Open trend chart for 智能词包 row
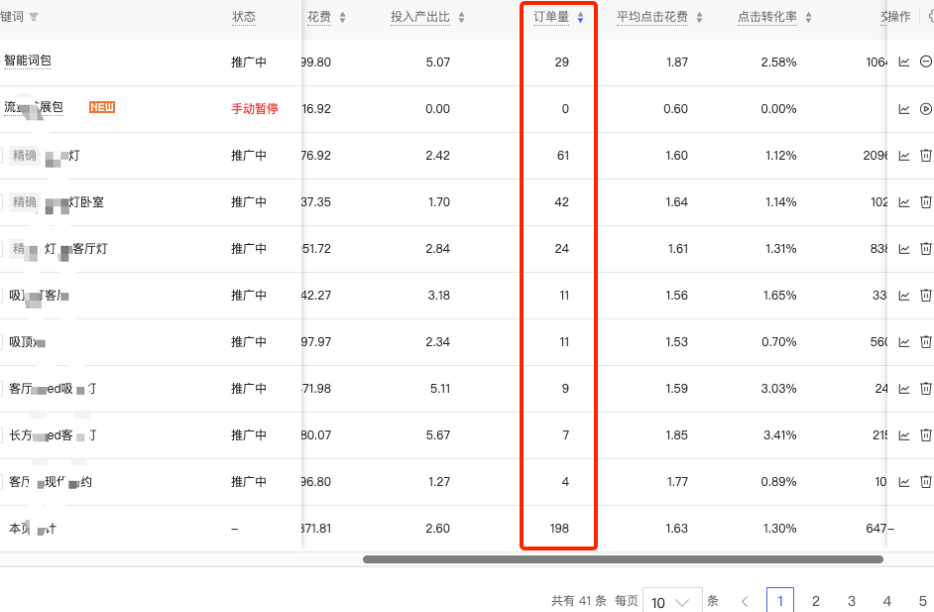Screen dimensions: 934x612 [x=904, y=61]
